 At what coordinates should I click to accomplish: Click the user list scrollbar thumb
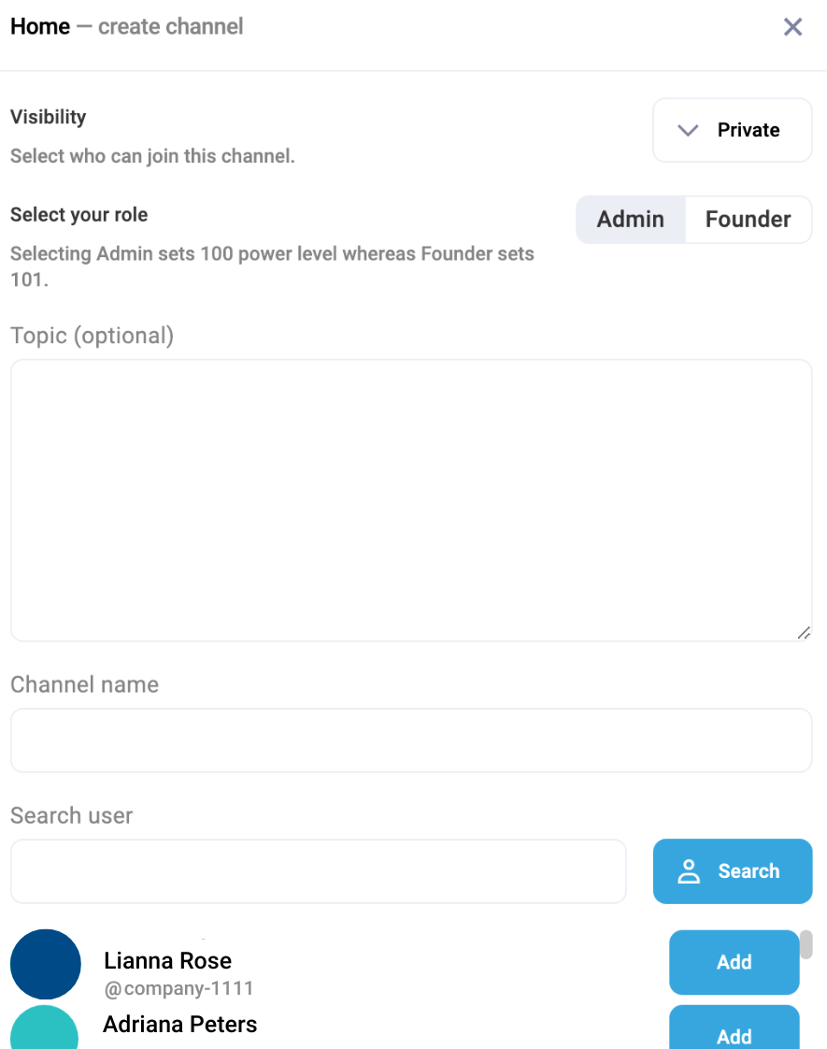806,944
